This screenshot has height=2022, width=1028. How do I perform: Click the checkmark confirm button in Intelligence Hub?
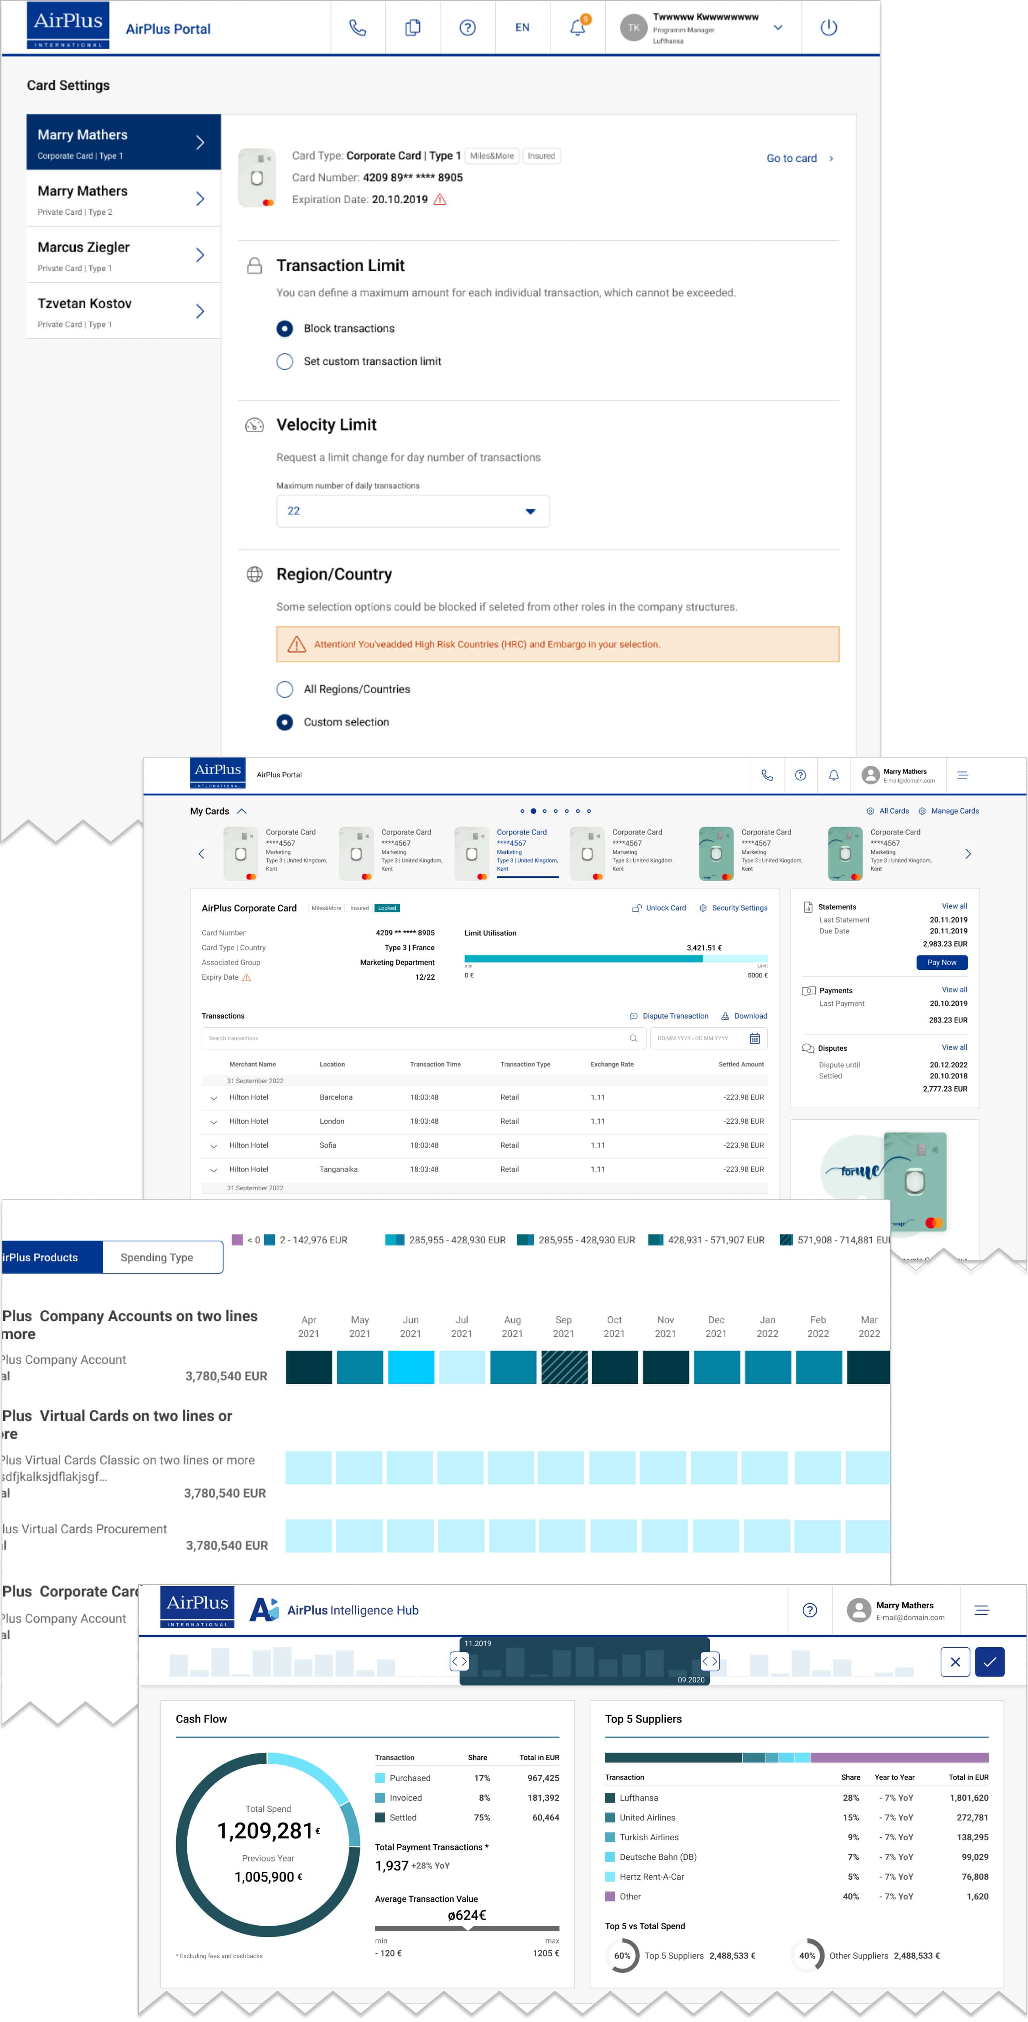tap(989, 1662)
